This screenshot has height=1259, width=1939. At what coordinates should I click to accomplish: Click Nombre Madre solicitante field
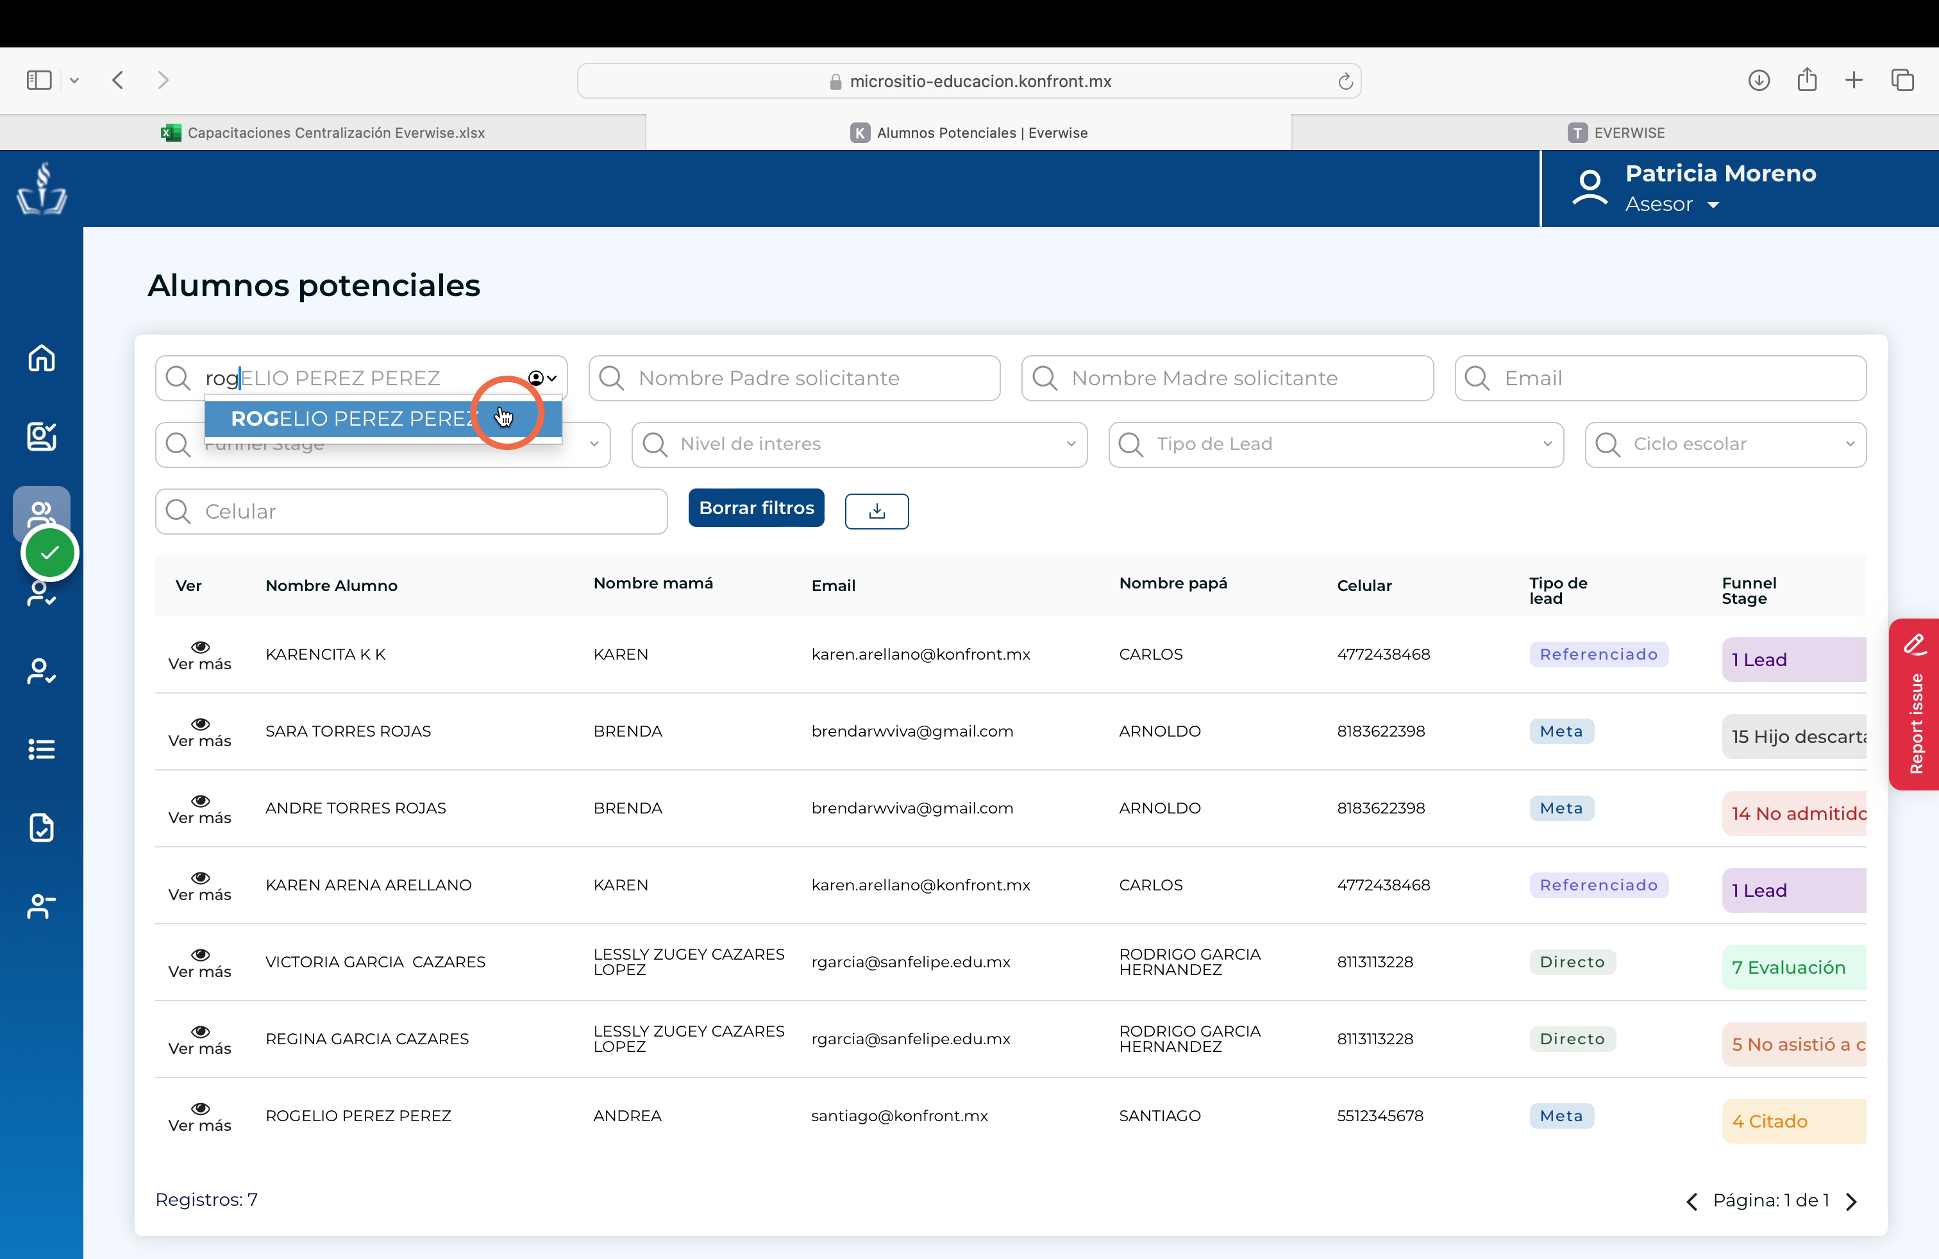coord(1228,378)
